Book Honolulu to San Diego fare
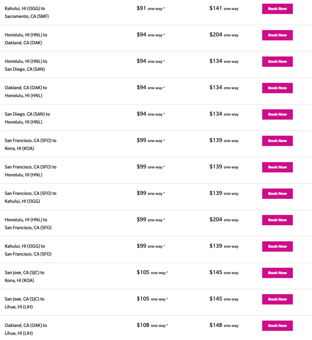The image size is (312, 340). 277,61
